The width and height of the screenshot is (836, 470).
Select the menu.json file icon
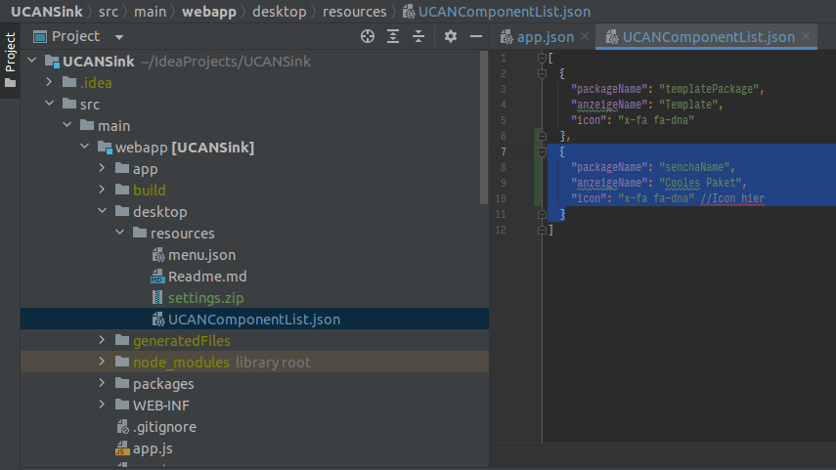point(158,255)
